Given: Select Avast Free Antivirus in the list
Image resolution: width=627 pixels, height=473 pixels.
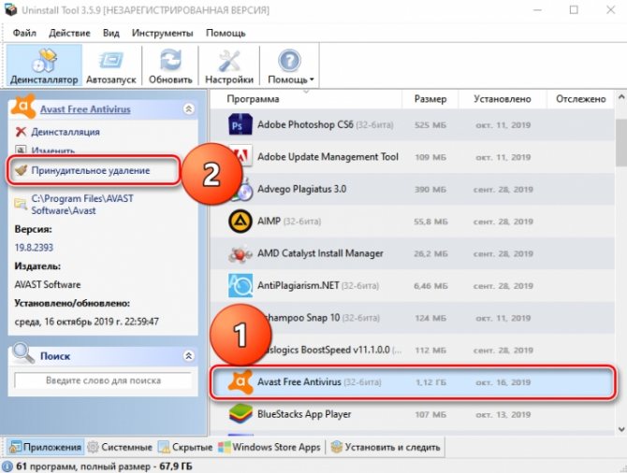Looking at the screenshot, I should (x=413, y=382).
